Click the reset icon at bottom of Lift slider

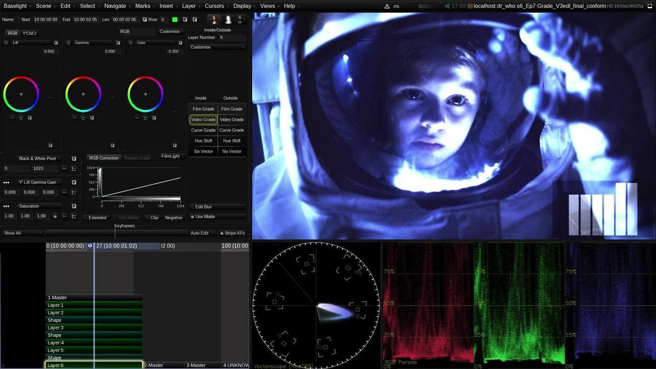[50, 146]
